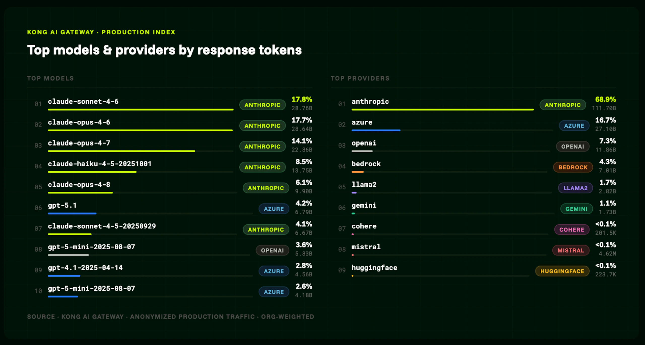Click the 17.8% share value

[302, 99]
